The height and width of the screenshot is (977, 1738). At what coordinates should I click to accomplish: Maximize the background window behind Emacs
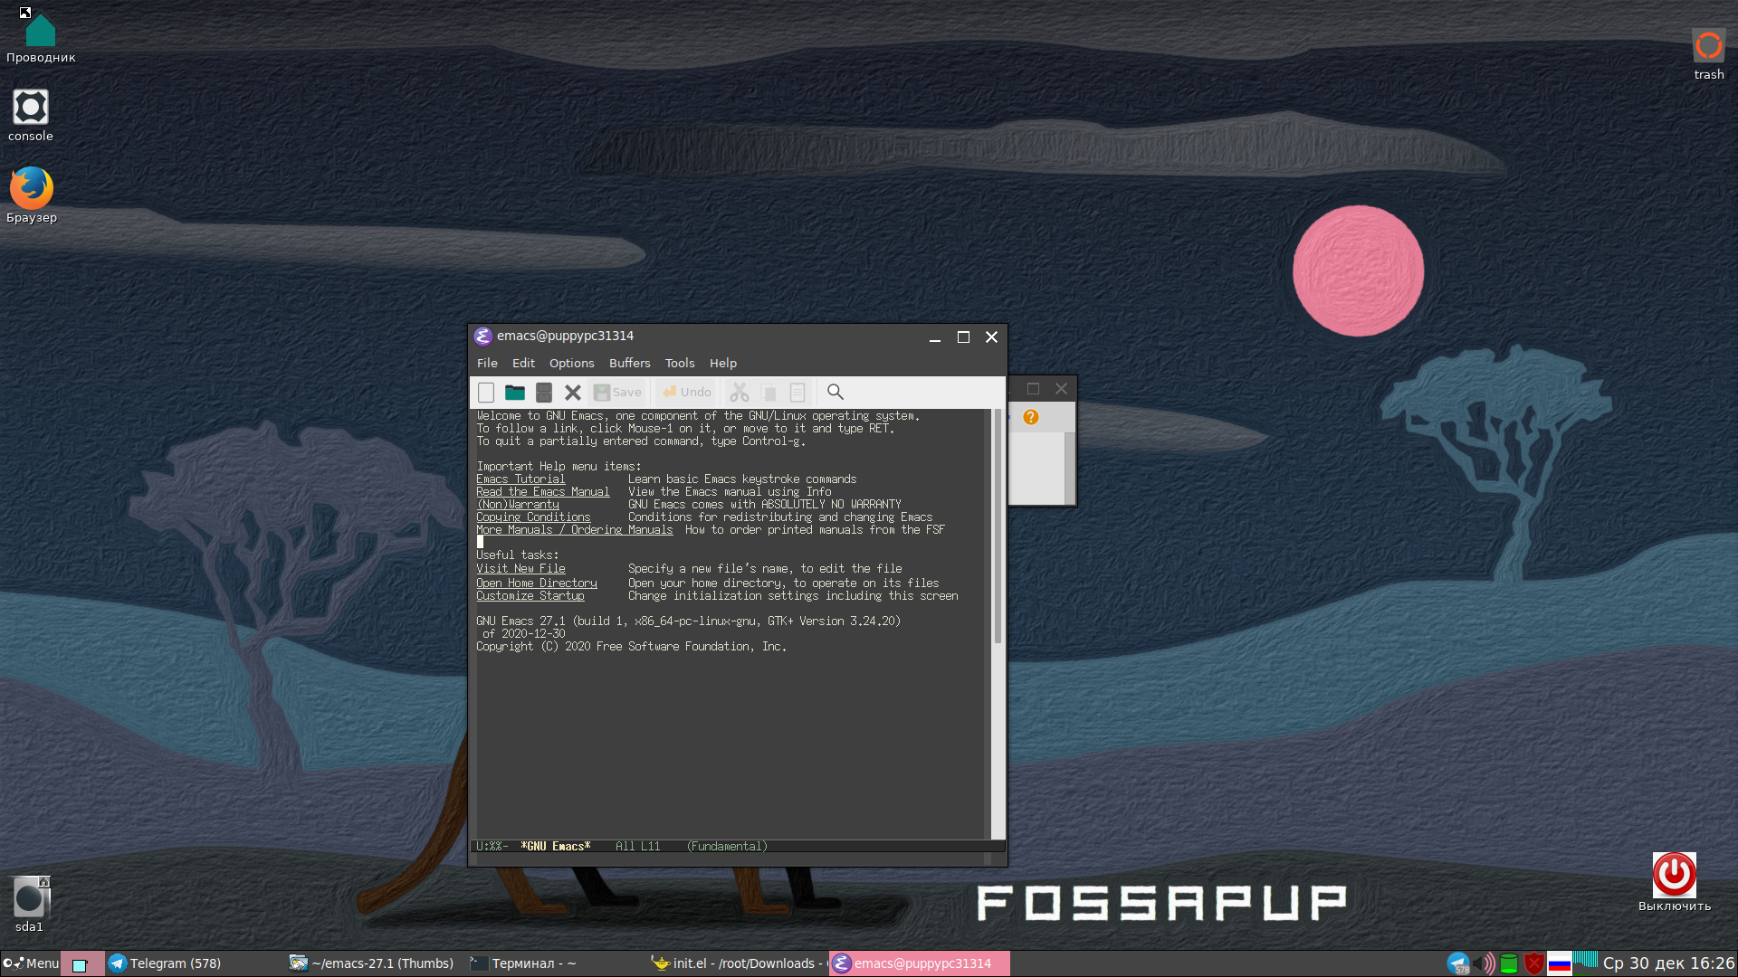click(x=1033, y=389)
